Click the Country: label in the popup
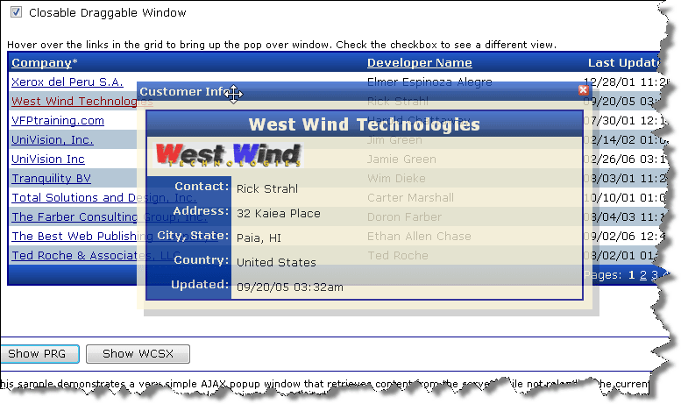 click(x=201, y=259)
